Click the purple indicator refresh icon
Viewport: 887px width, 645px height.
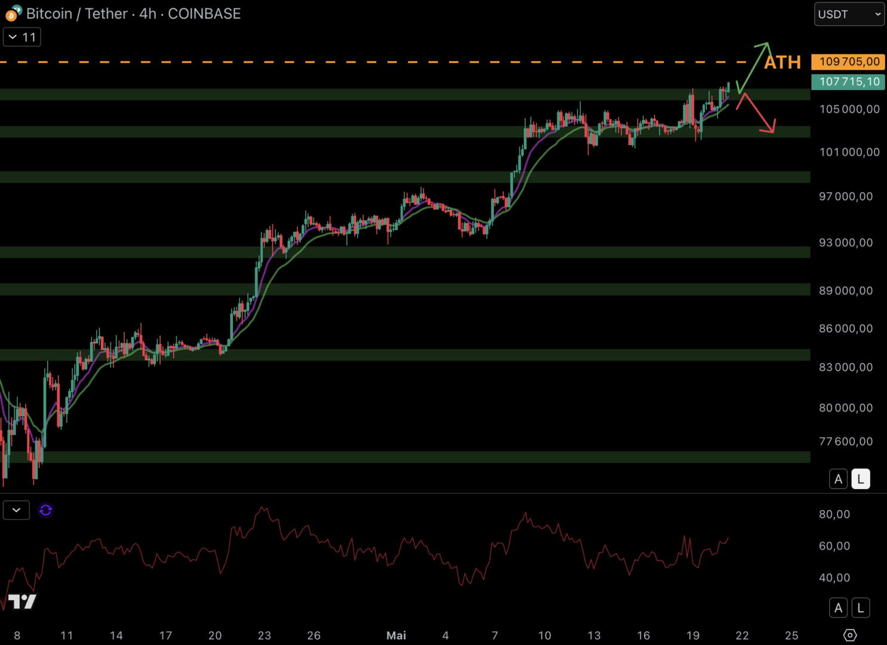[x=45, y=510]
